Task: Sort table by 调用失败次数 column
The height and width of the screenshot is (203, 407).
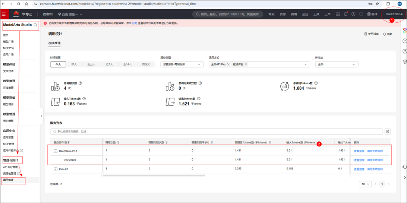Action: click(166, 142)
